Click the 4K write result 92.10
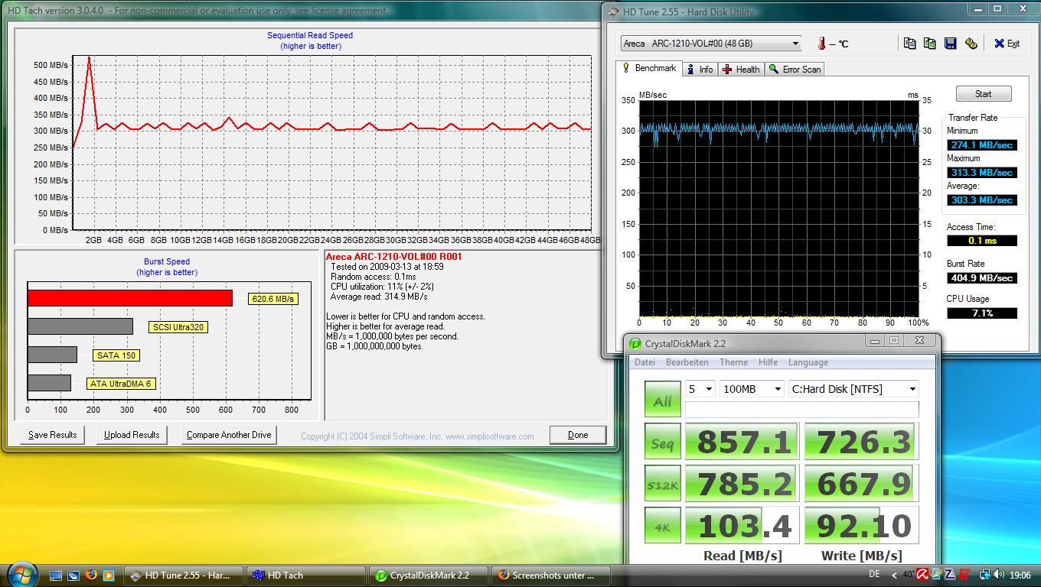The height and width of the screenshot is (587, 1041). 862,525
